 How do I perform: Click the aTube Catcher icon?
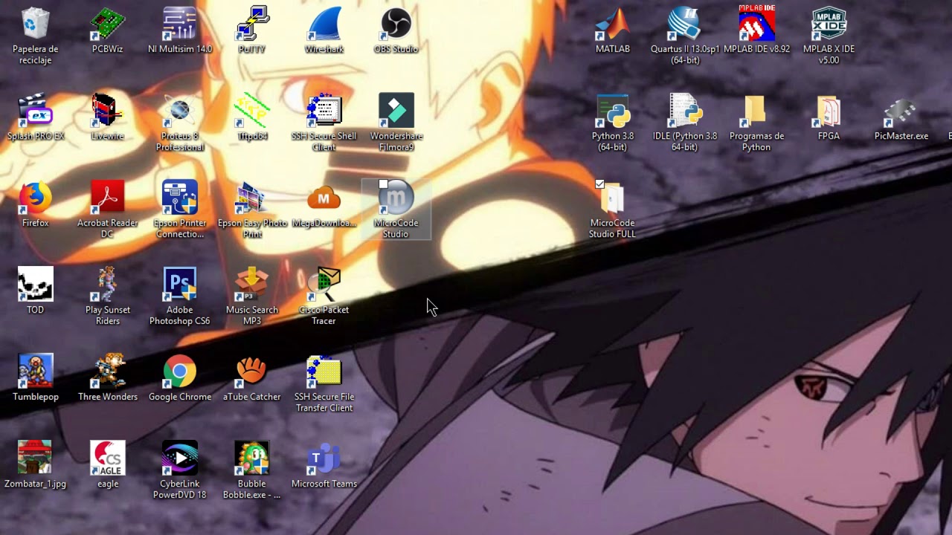point(251,372)
